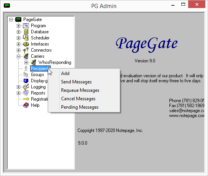Expand the Scheduler node
This screenshot has height=176, width=208.
tap(18, 38)
